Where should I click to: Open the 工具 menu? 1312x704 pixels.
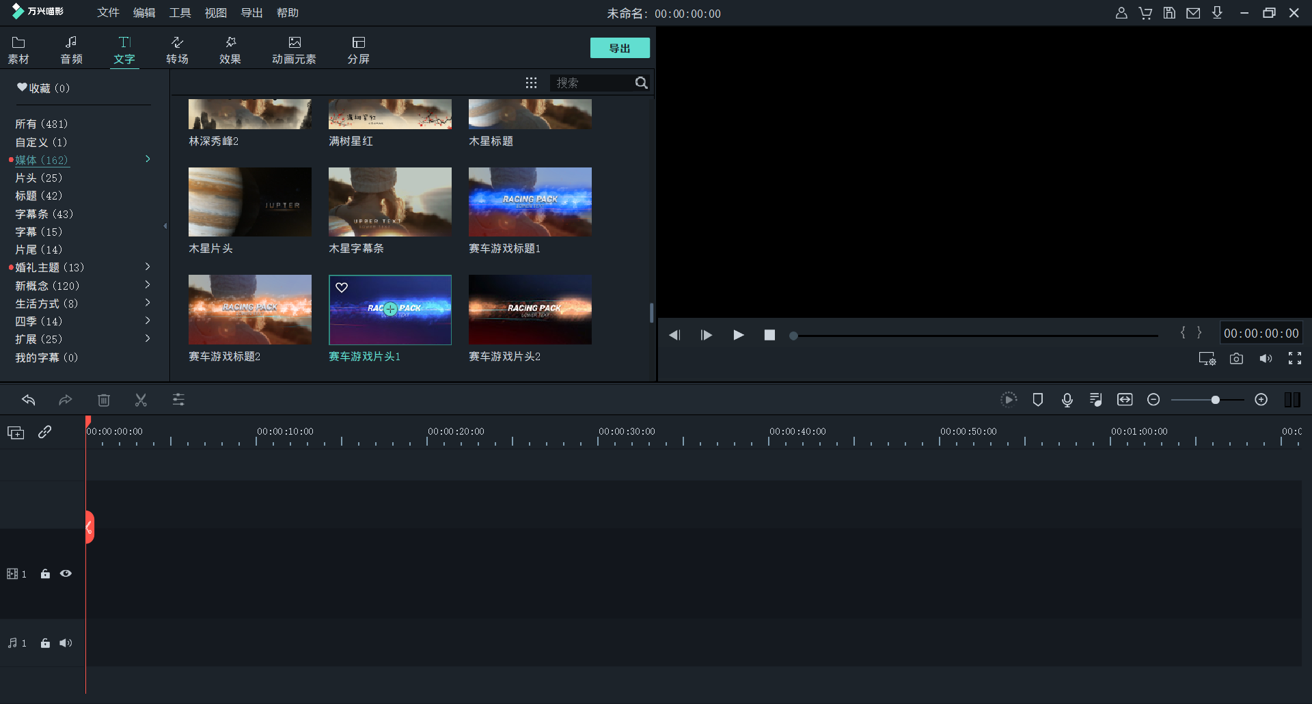[x=180, y=13]
